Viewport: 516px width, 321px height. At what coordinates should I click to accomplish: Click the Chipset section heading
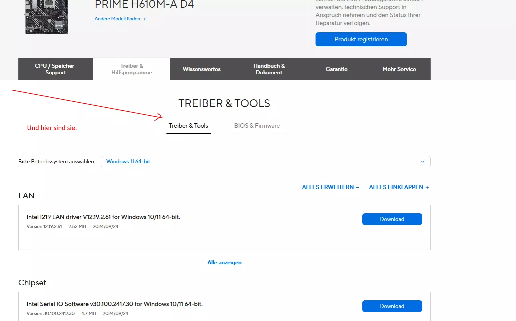pyautogui.click(x=32, y=283)
